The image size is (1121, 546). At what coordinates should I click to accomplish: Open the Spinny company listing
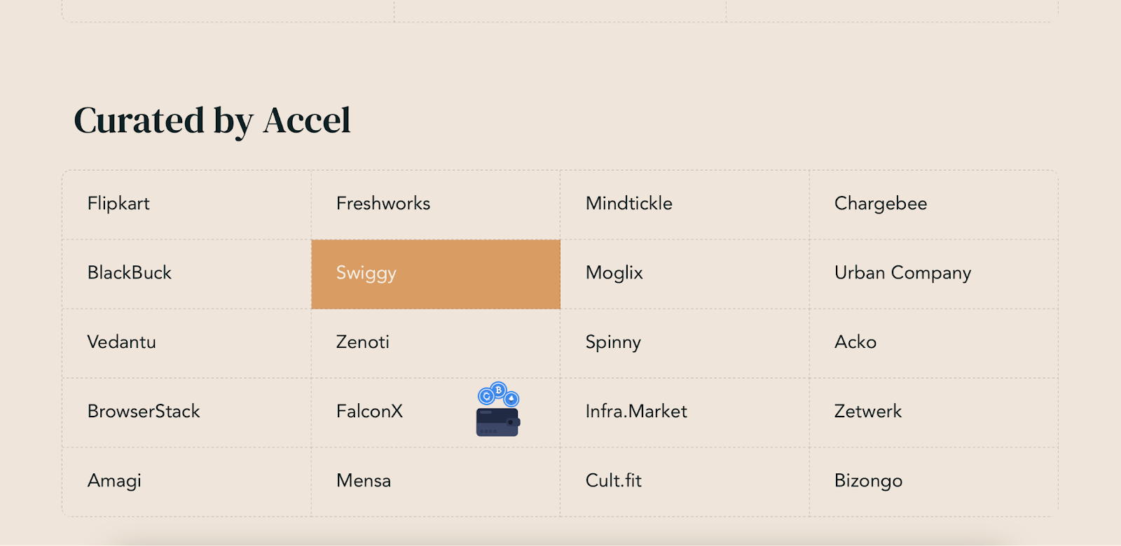click(685, 343)
